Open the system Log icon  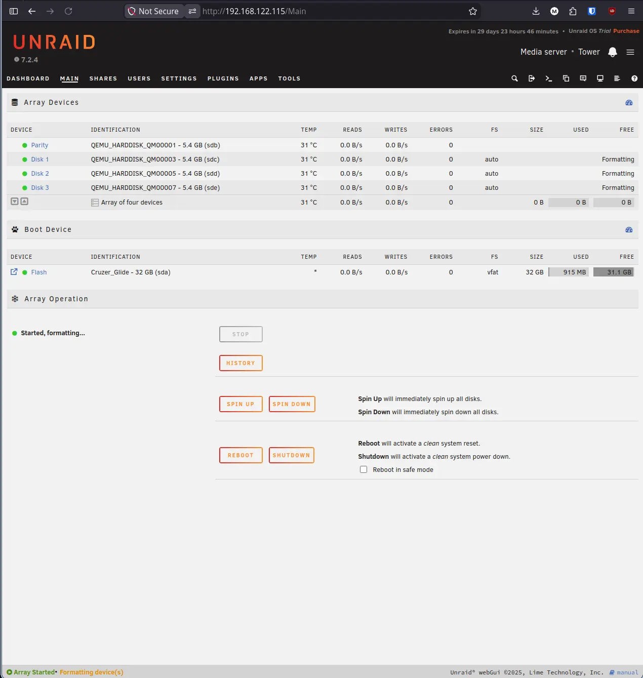[617, 78]
